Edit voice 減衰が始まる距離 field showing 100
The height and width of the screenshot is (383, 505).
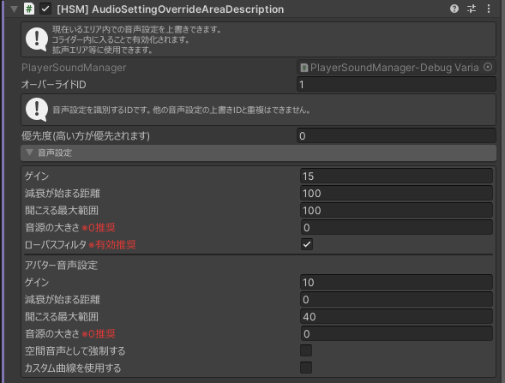396,193
